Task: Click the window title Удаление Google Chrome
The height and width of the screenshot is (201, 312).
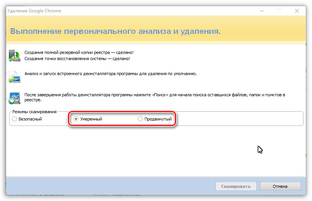Action: click(x=34, y=11)
